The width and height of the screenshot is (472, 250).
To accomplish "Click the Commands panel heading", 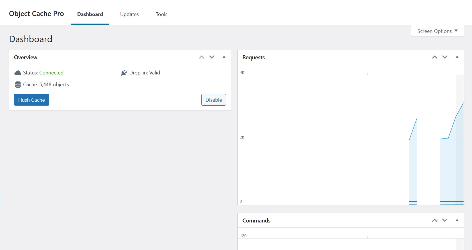I will (256, 221).
